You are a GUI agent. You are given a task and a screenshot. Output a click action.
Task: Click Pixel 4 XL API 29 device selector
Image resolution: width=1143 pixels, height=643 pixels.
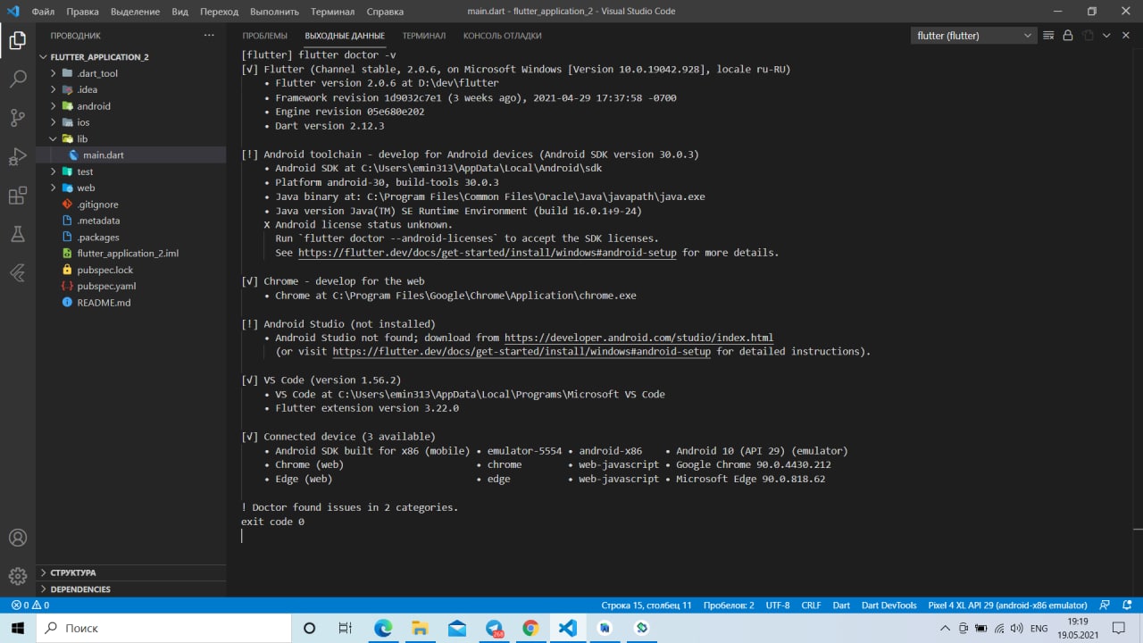[x=1007, y=605]
